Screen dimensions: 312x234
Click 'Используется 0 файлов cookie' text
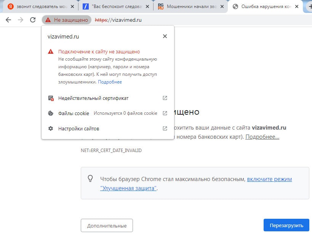[x=125, y=113]
